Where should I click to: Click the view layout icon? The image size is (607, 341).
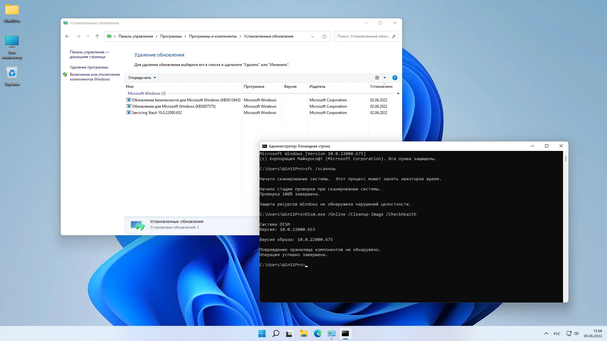[377, 78]
